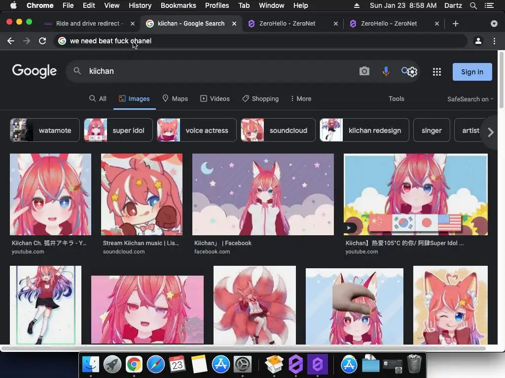The image size is (505, 378).
Task: Open the History menu in menu bar
Action: (140, 5)
